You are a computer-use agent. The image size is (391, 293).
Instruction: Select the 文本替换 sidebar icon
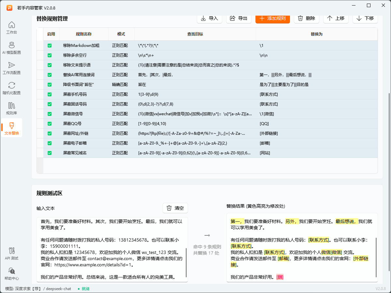[11, 128]
